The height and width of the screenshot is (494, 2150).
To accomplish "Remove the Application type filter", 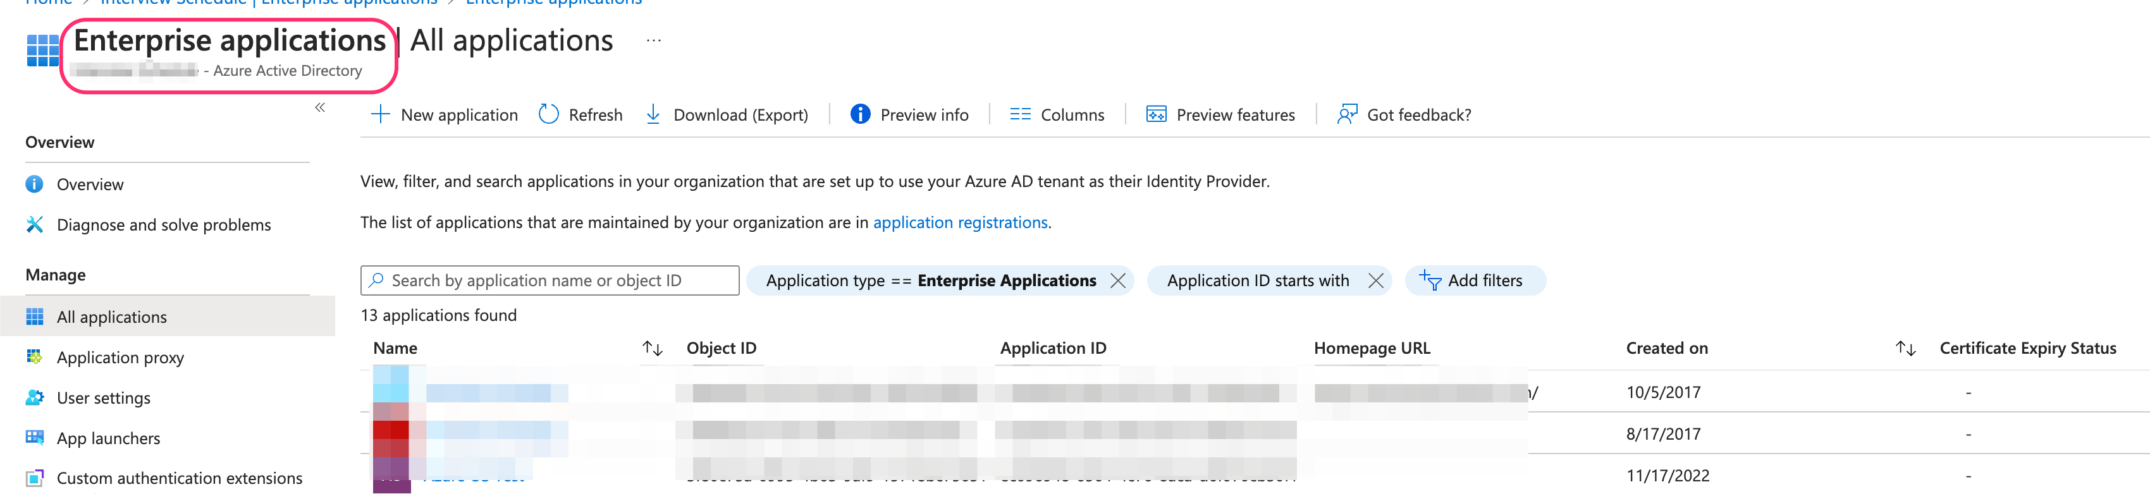I will coord(1117,280).
